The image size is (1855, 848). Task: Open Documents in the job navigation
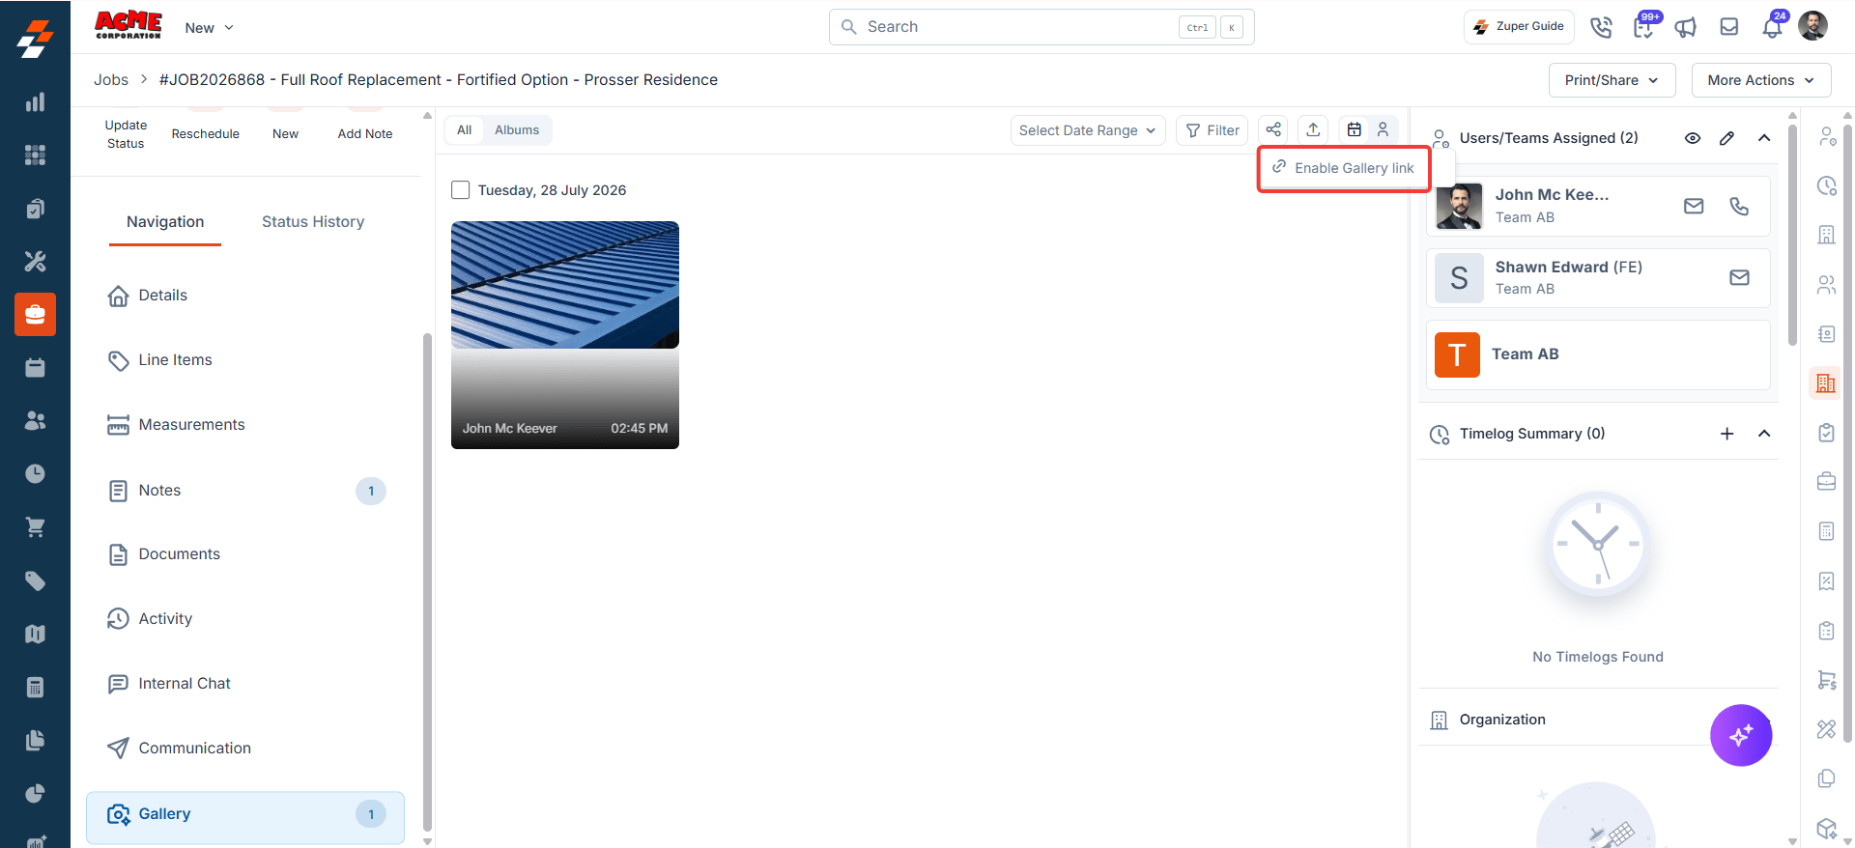[245, 554]
